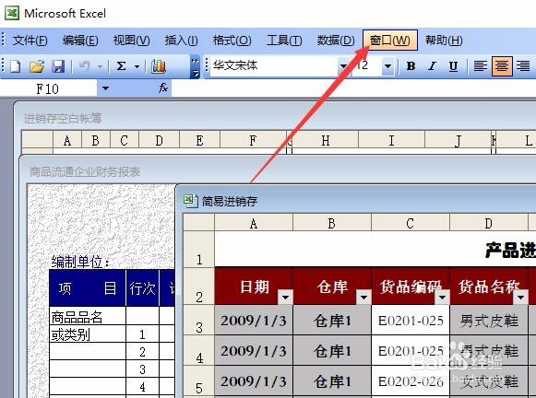Select column H header in 进销存空白帐簿 window
Viewport: 536px width, 398px height.
click(x=326, y=140)
